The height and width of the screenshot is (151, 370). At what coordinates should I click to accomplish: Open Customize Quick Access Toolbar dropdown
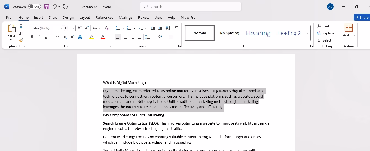[x=73, y=7]
